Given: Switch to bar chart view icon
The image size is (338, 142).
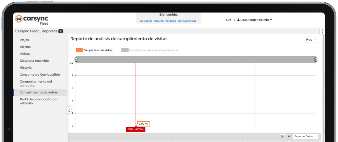Looking at the screenshot, I should [289, 136].
